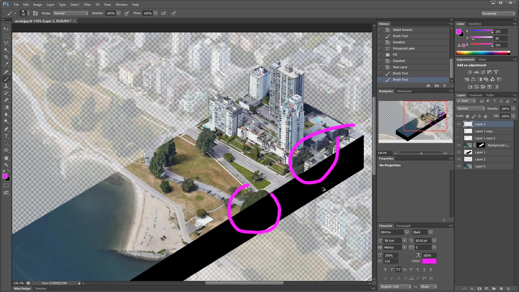The image size is (519, 292).
Task: Hide Background copy layer visibility
Action: coord(459,145)
